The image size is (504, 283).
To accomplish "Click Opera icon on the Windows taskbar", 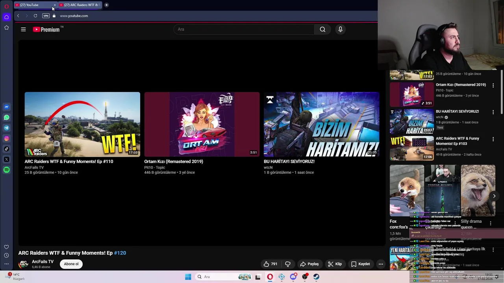I will point(270,277).
